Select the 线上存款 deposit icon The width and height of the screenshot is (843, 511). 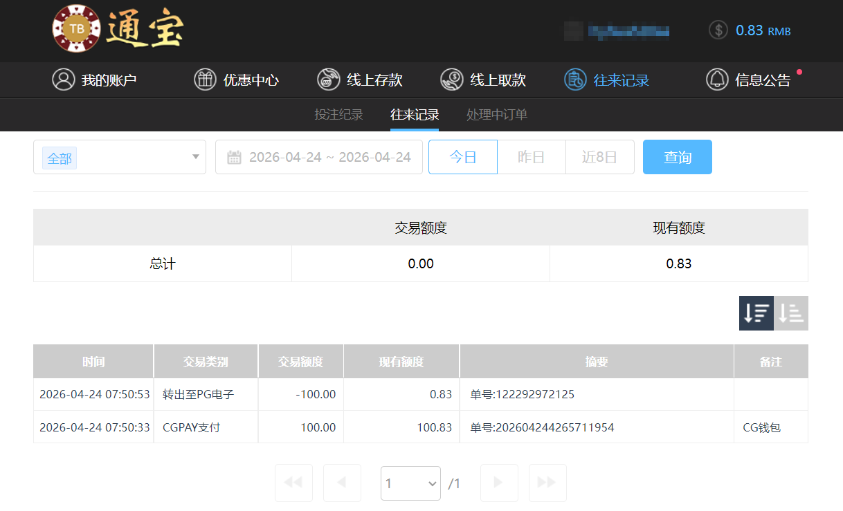pos(327,79)
